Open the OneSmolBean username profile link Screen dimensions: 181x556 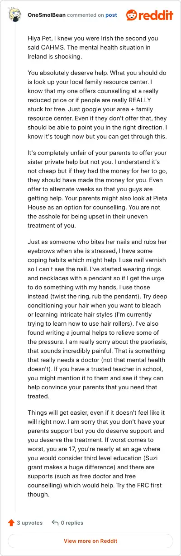tap(47, 15)
